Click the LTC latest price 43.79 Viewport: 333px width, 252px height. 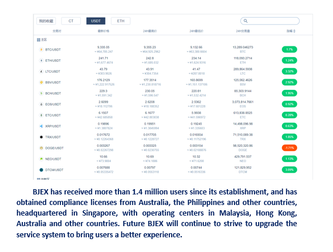[x=103, y=69]
